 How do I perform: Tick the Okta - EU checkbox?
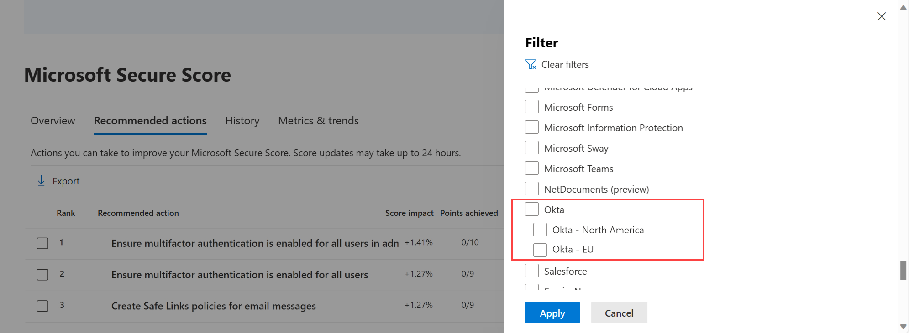pyautogui.click(x=540, y=250)
